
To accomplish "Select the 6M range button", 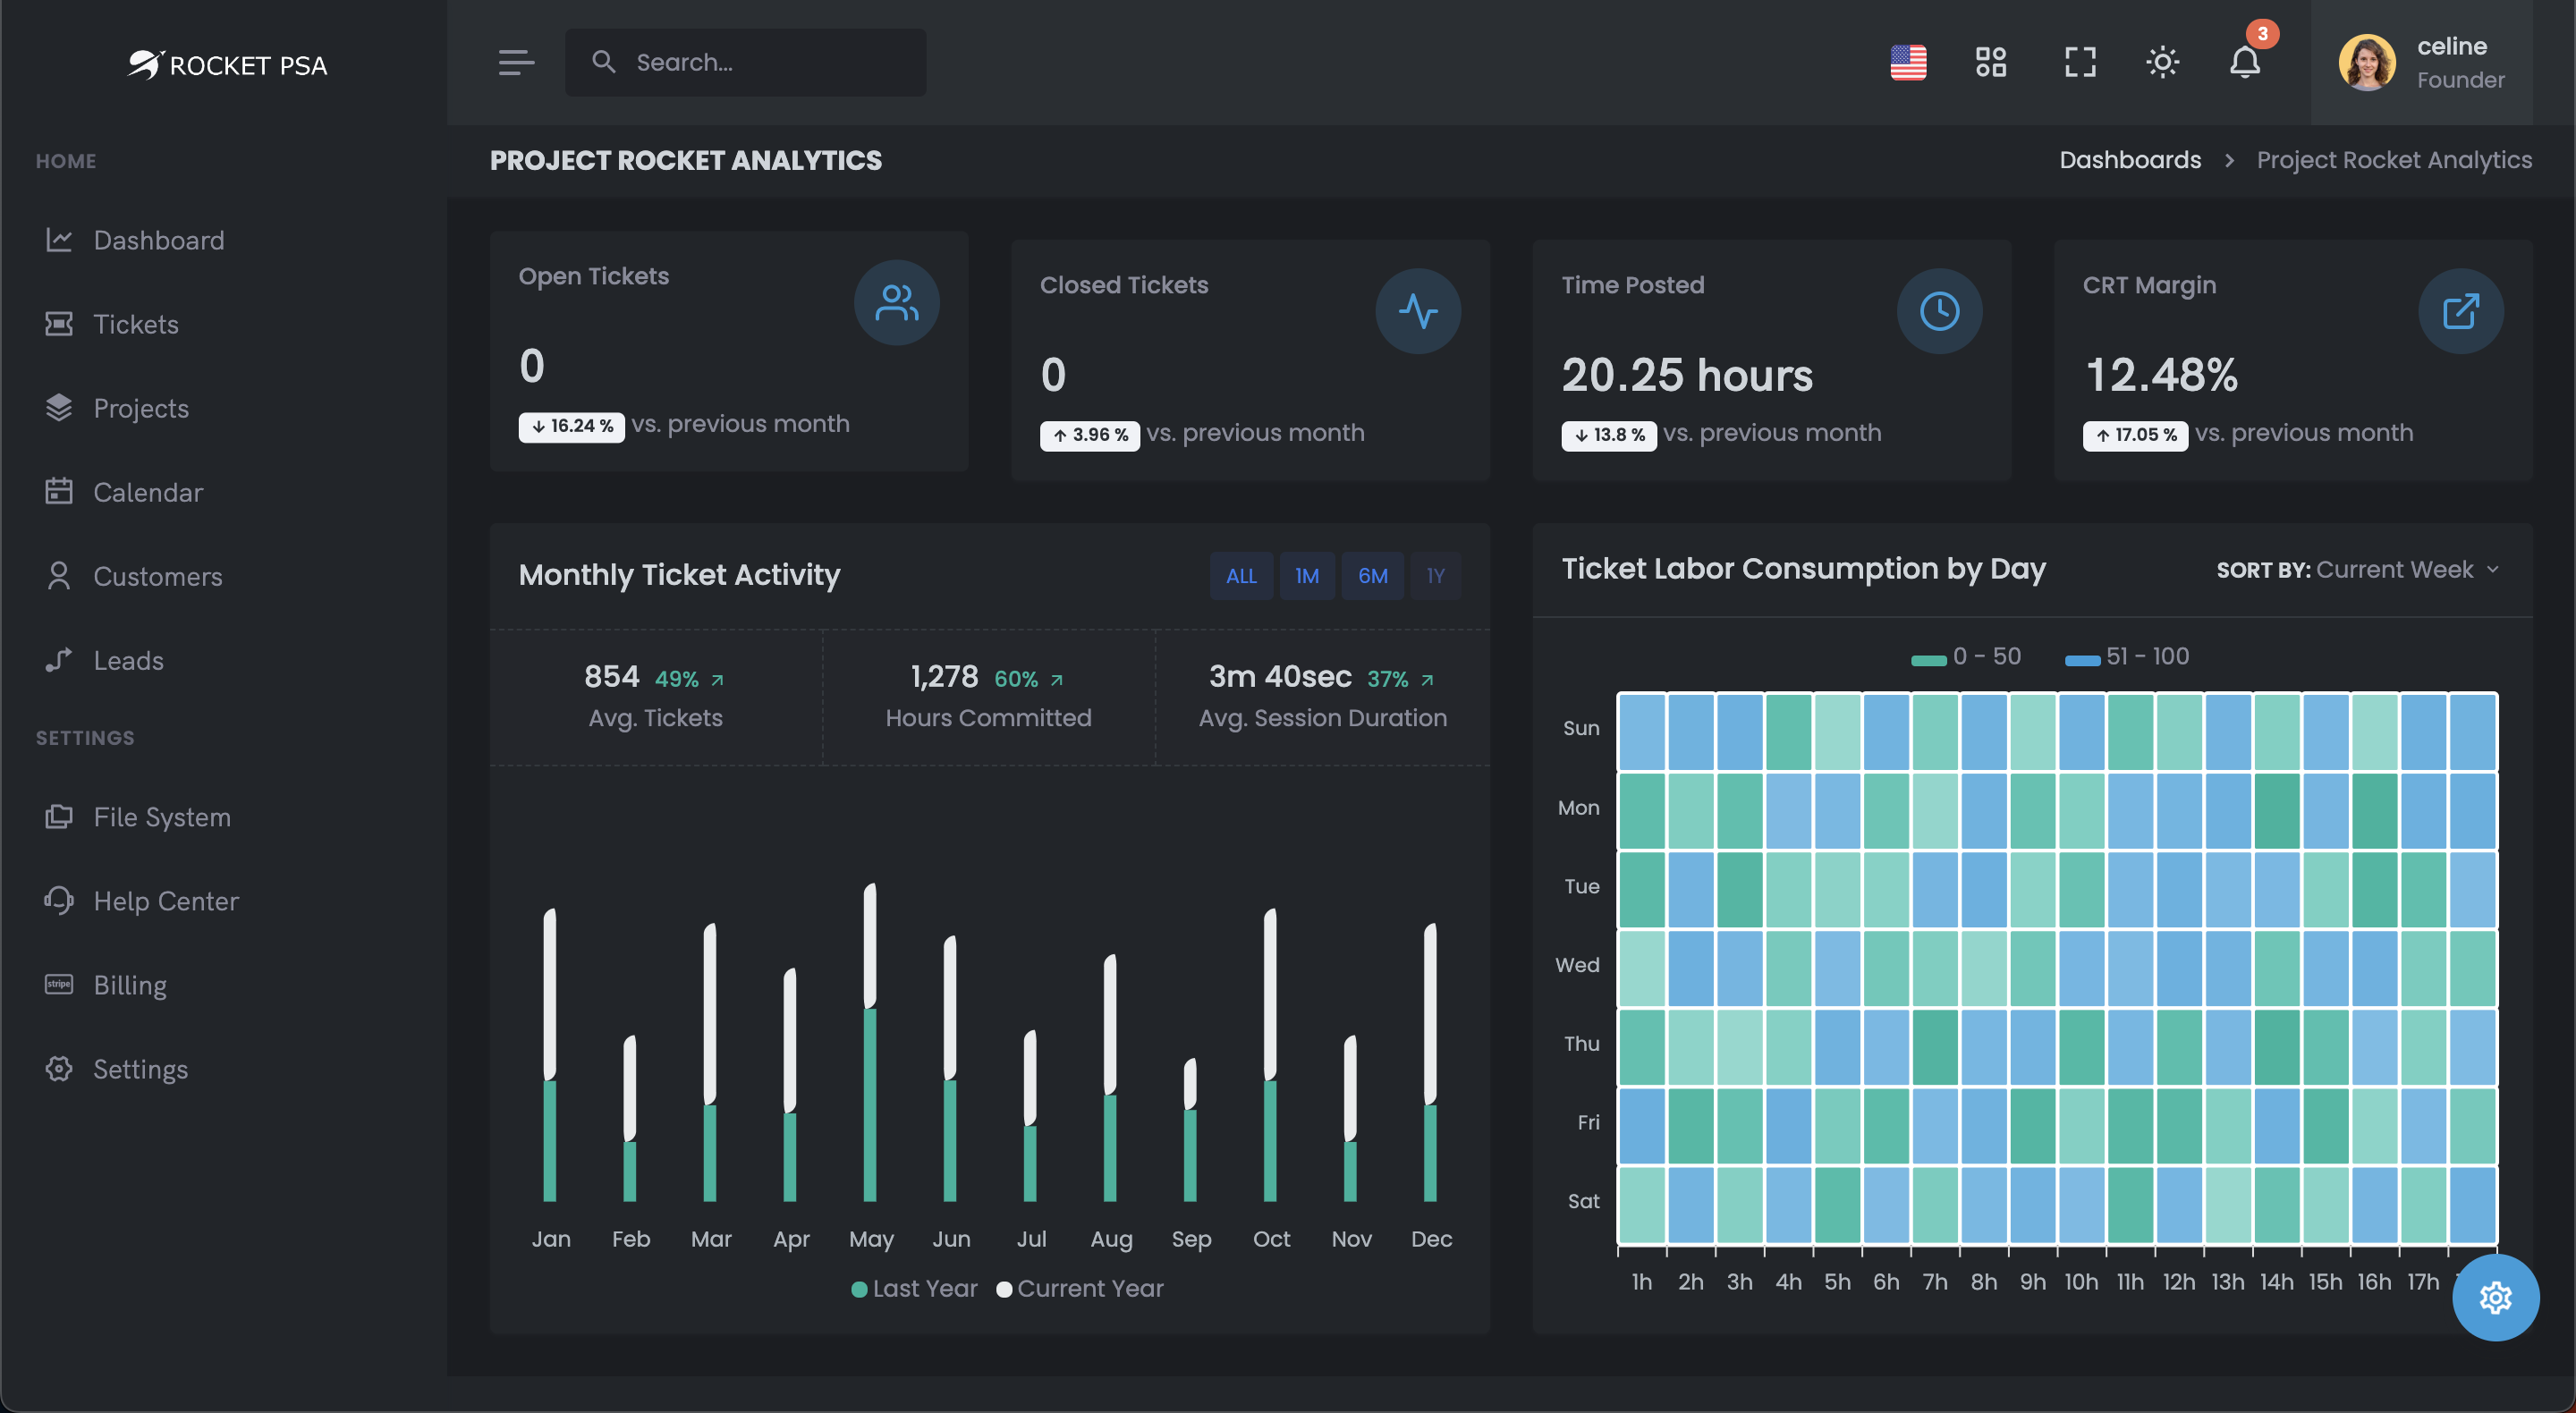I will pos(1372,576).
